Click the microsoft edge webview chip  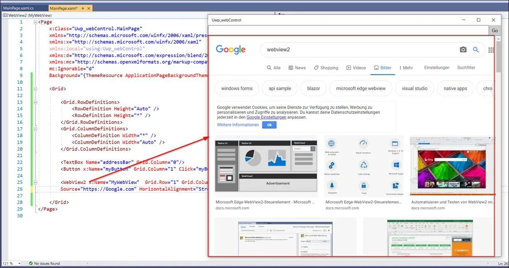361,89
